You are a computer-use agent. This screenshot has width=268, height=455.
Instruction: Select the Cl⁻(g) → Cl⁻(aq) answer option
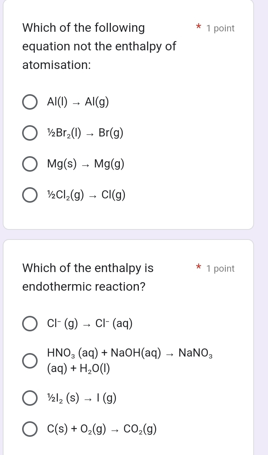tap(30, 324)
